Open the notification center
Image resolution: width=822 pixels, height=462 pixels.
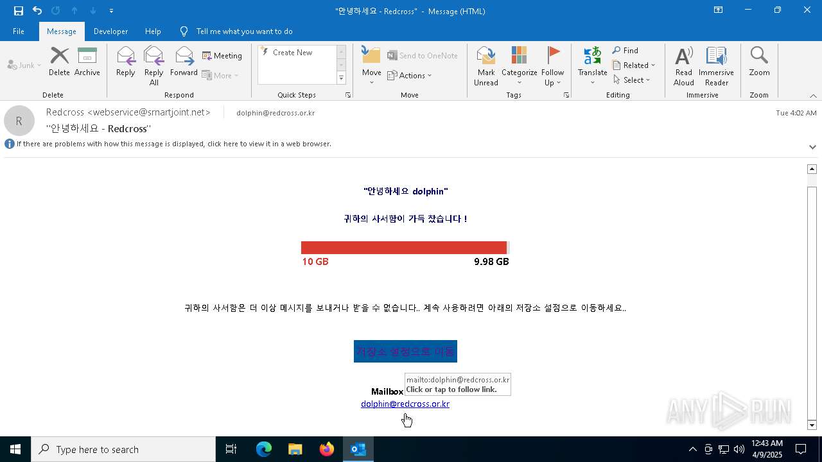click(x=801, y=449)
